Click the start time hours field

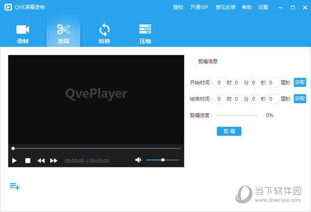221,83
